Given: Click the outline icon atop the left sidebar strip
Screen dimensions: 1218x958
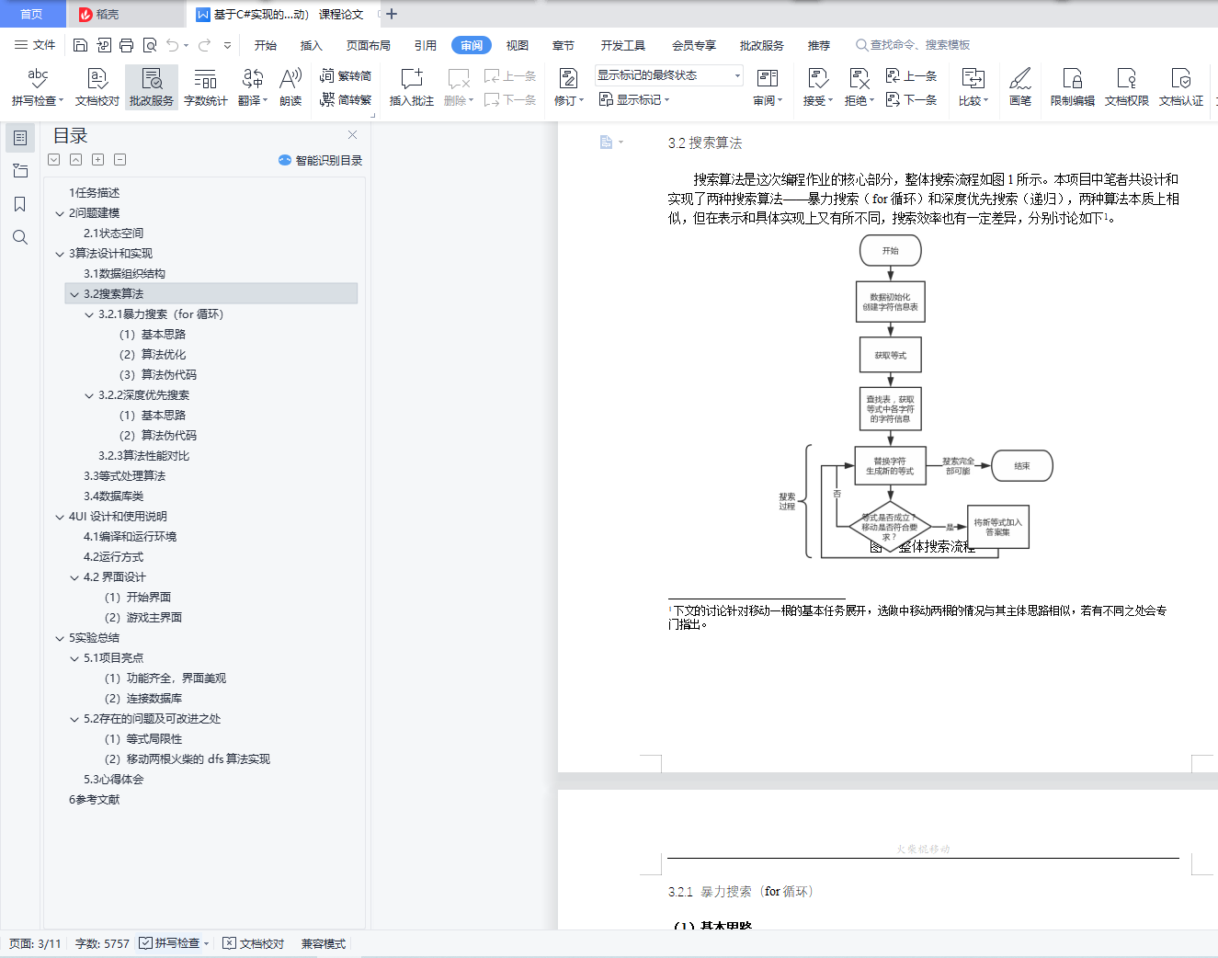Looking at the screenshot, I should point(20,138).
